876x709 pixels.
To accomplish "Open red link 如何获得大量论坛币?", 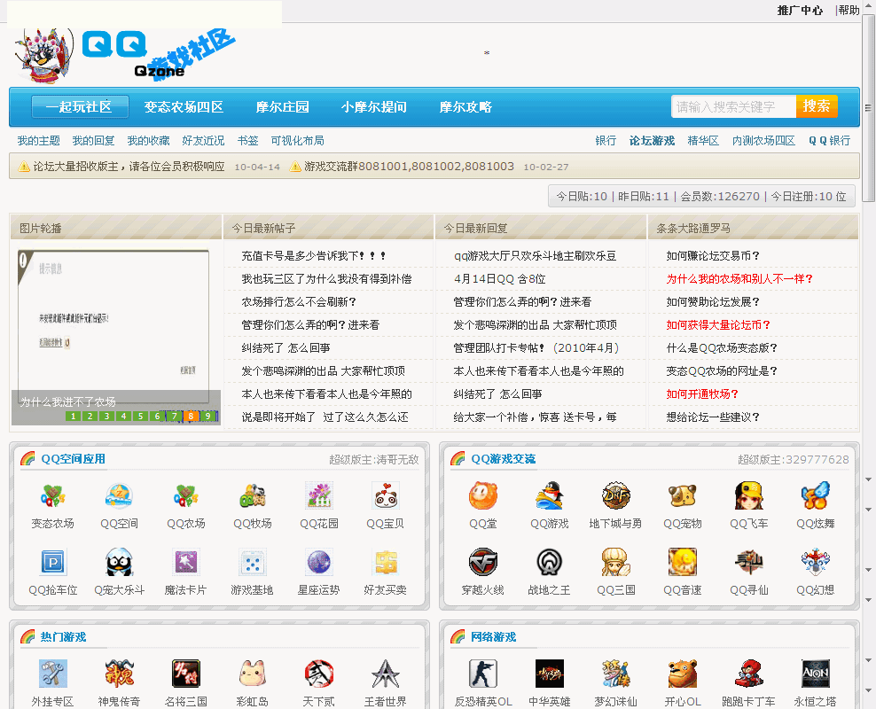I will 718,325.
